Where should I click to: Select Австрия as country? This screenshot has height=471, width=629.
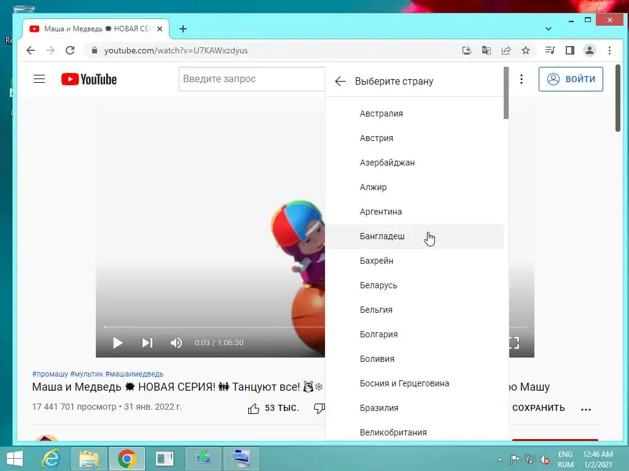coord(415,138)
